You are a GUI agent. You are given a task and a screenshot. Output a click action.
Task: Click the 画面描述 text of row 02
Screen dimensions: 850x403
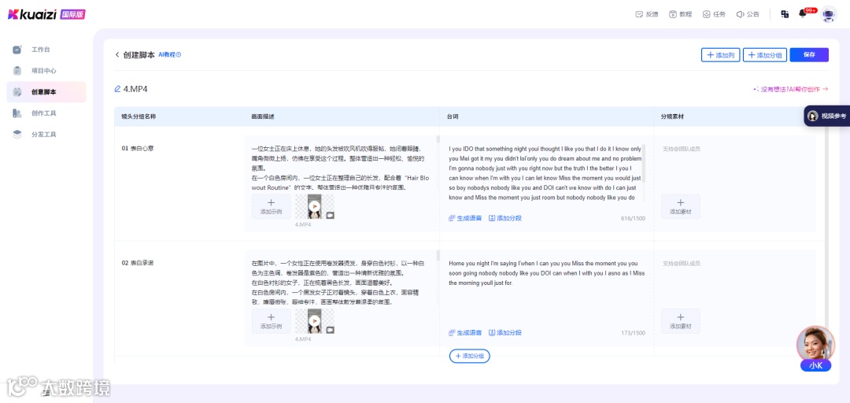pos(338,283)
